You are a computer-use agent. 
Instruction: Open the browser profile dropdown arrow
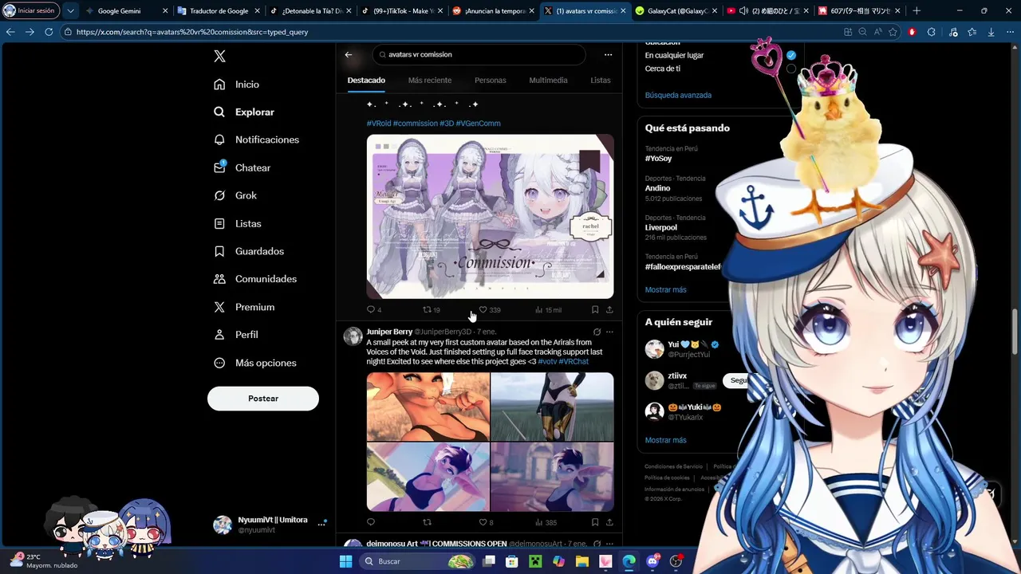pyautogui.click(x=70, y=11)
